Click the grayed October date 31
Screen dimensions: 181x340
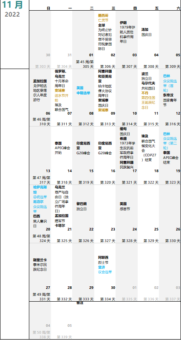[70, 55]
